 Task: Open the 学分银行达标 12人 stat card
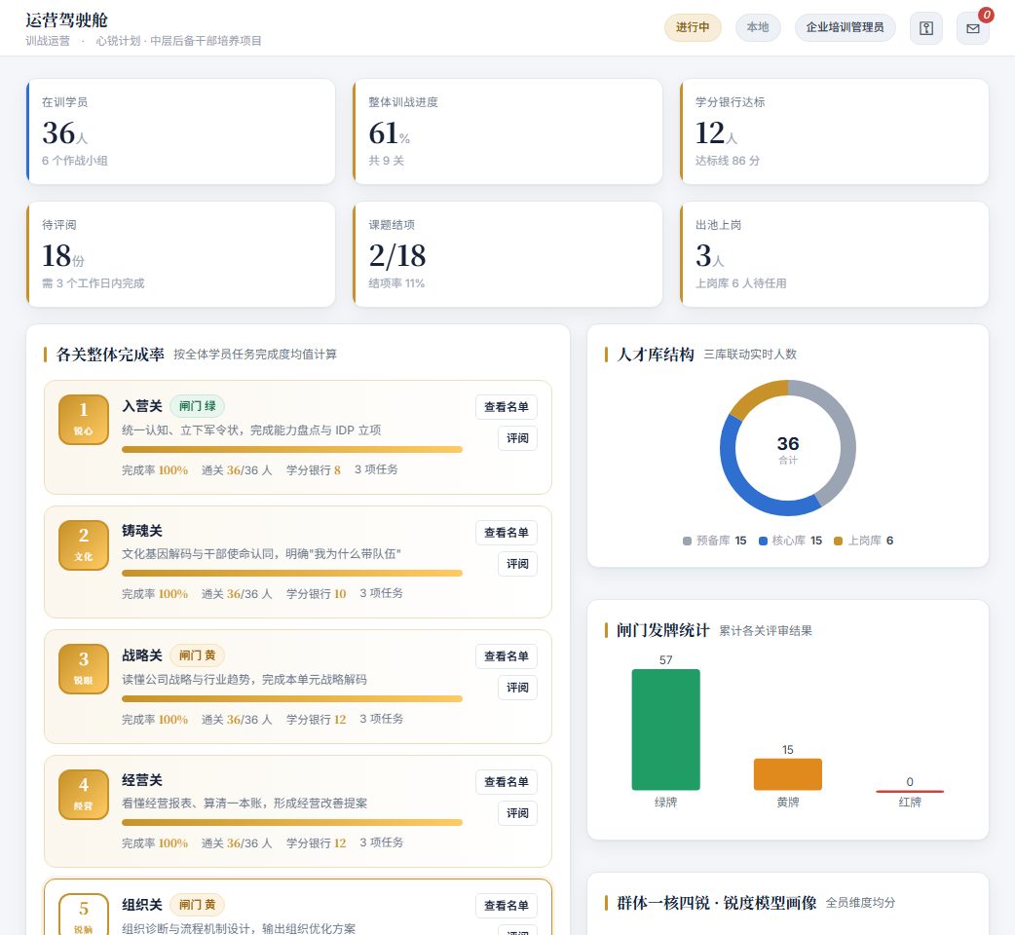[835, 131]
